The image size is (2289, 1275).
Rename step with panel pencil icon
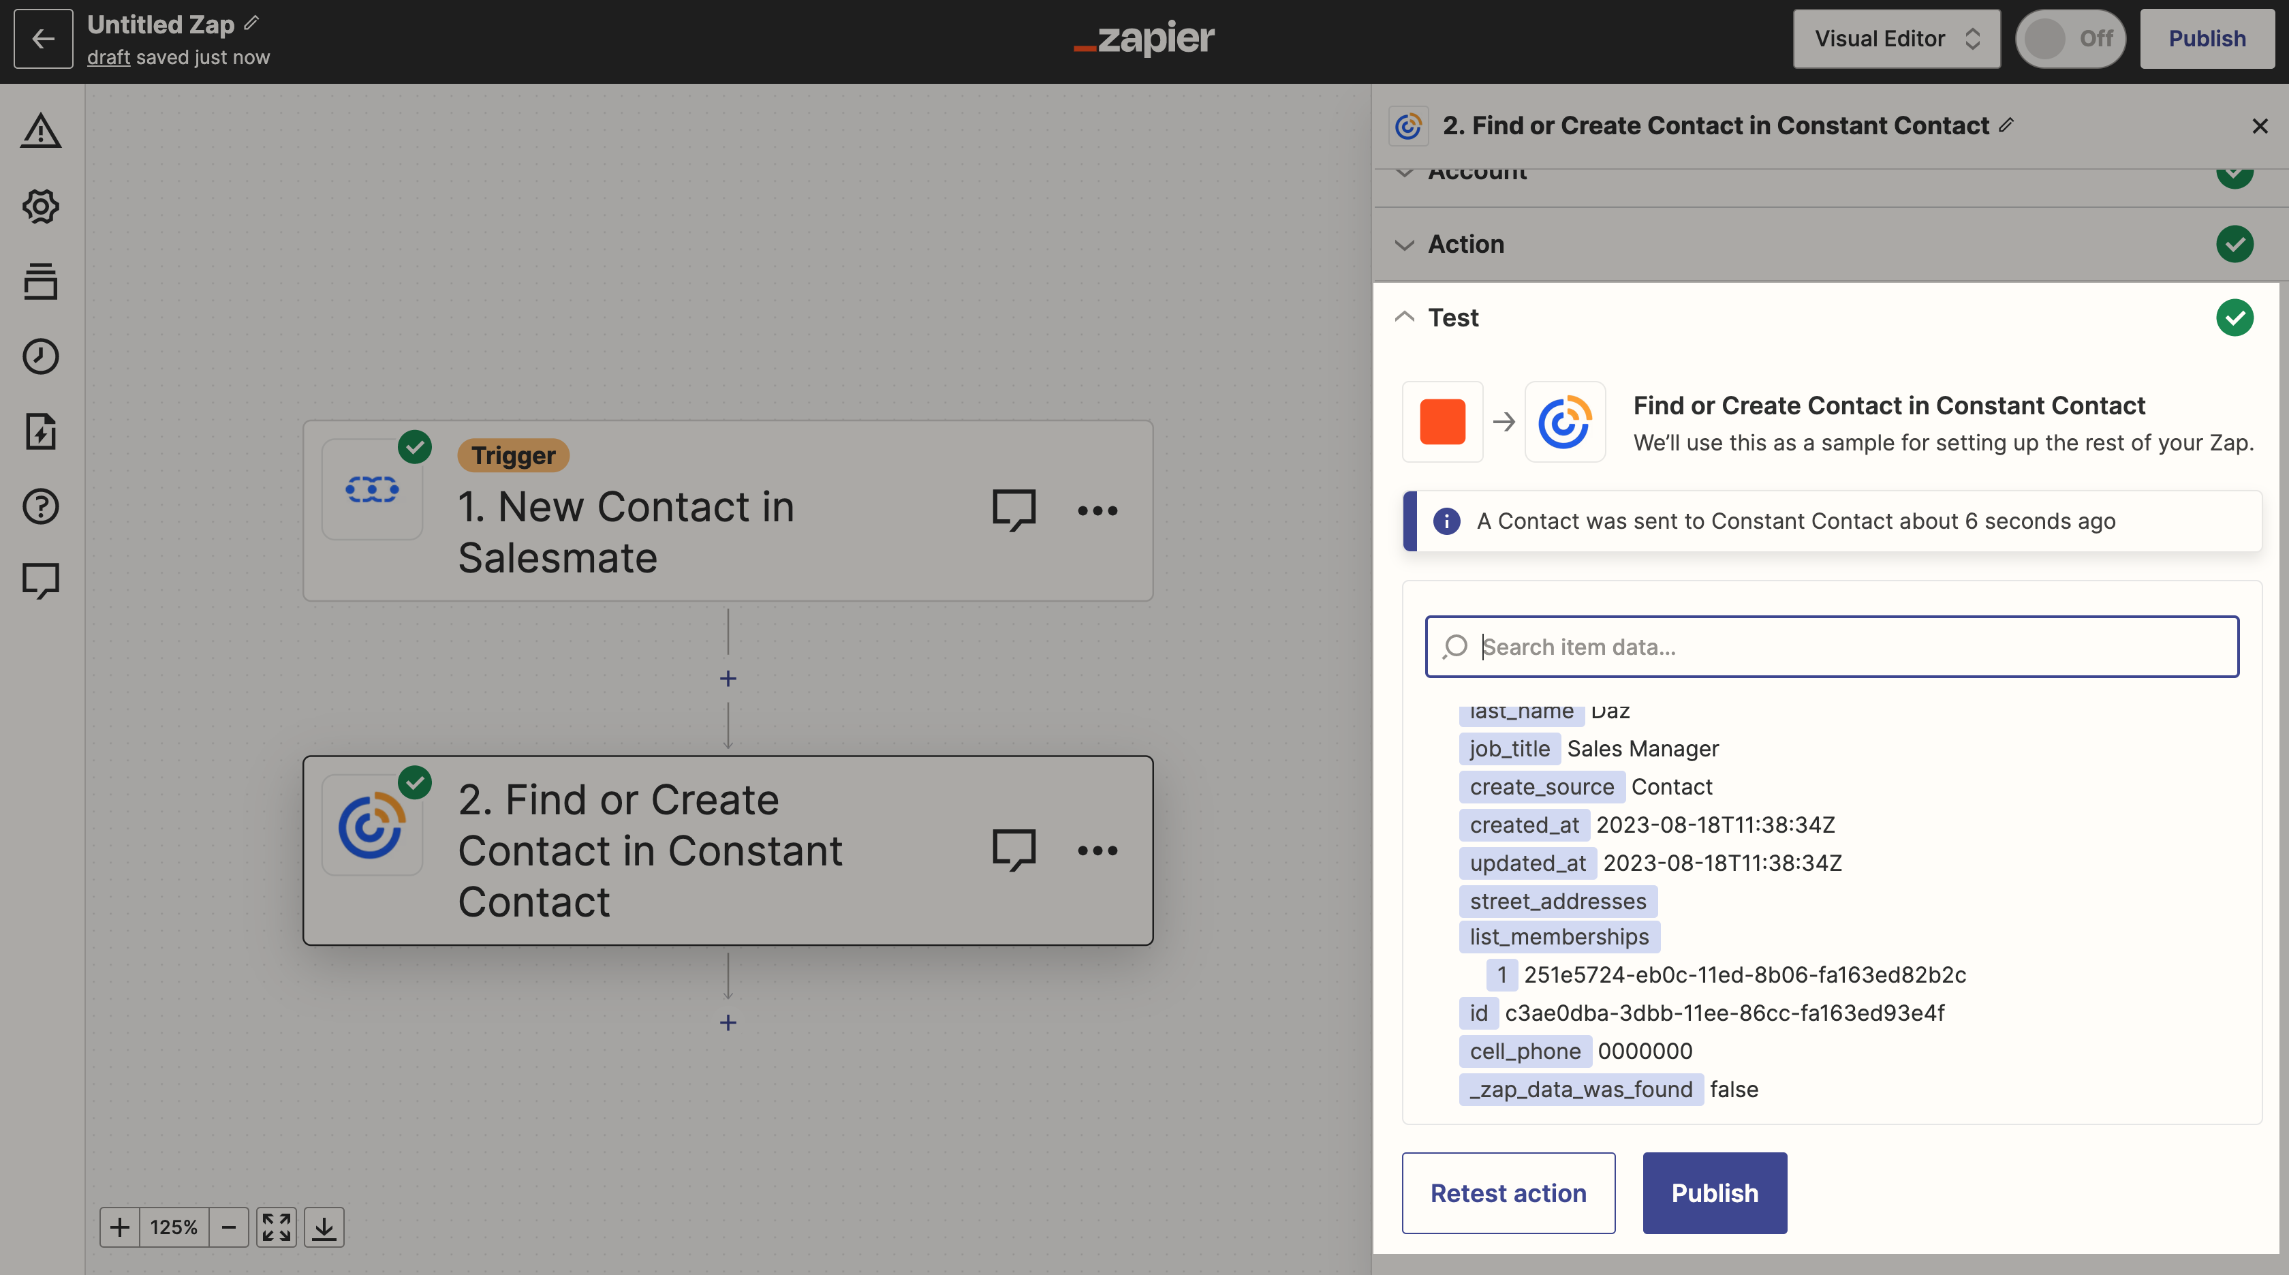[x=2006, y=125]
